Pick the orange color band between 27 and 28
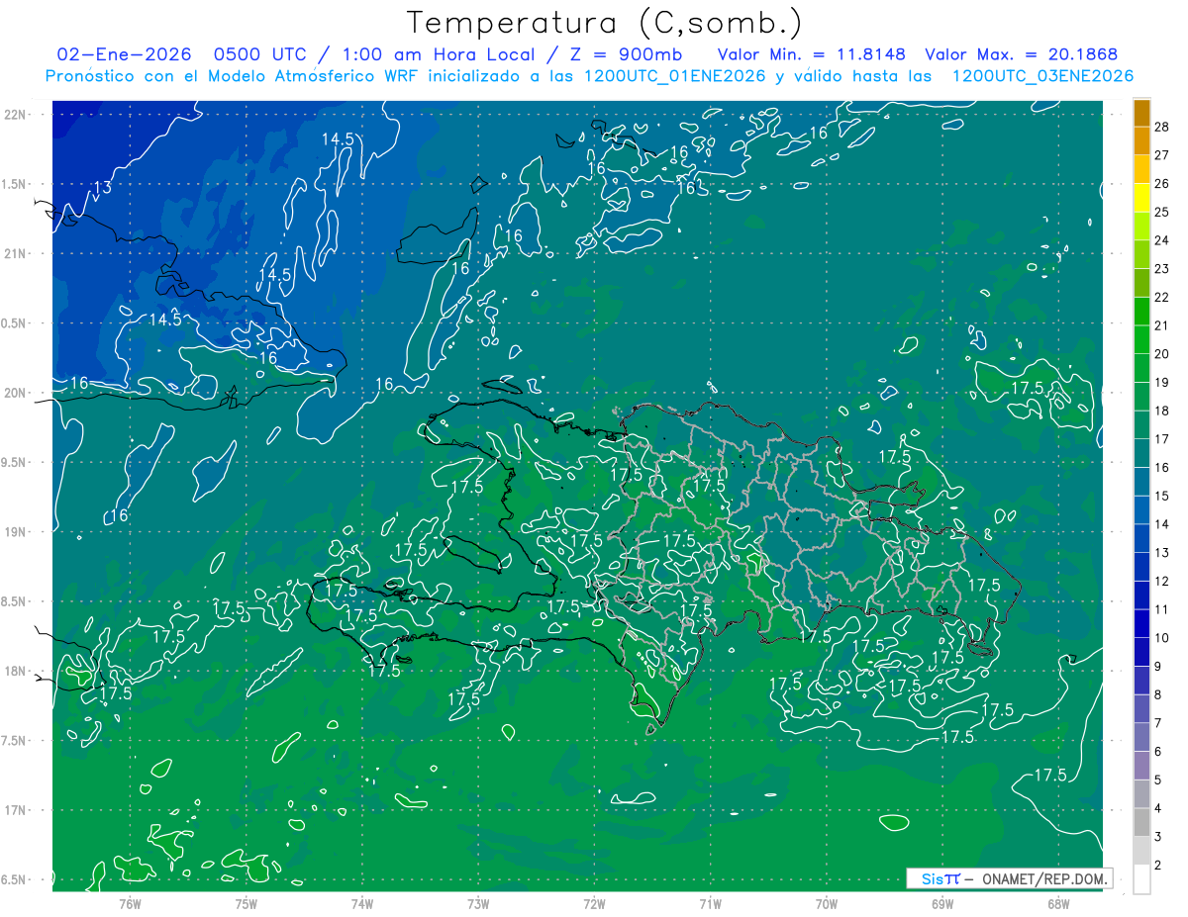 pos(1141,140)
